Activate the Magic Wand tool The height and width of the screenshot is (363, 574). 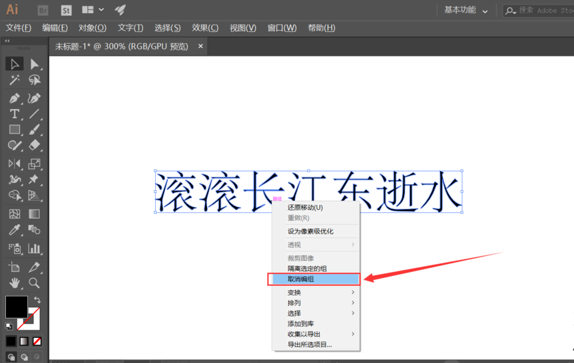point(14,80)
